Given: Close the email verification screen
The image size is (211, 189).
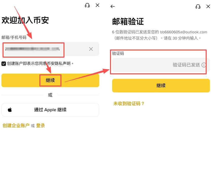Looking at the screenshot, I should point(208,6).
